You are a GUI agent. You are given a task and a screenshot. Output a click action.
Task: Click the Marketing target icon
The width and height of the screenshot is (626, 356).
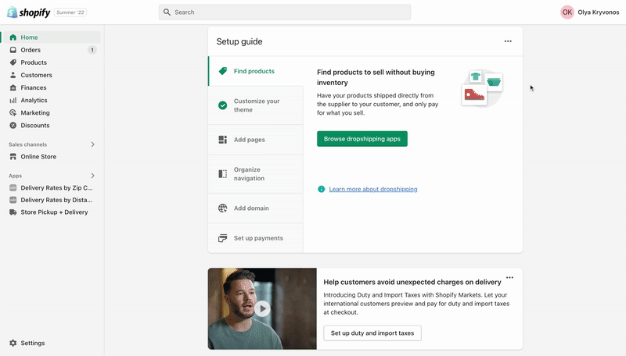point(13,112)
